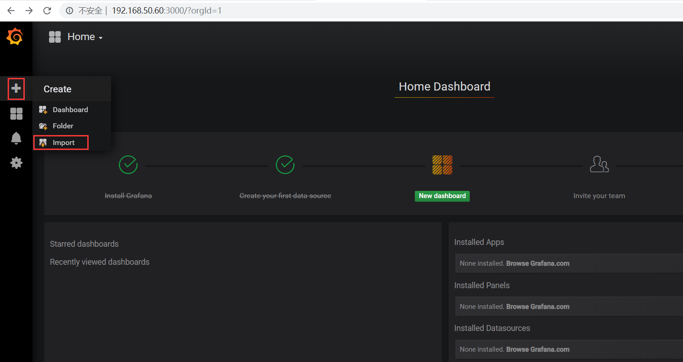Click the Install Grafana checkmark icon
683x362 pixels.
coord(128,165)
